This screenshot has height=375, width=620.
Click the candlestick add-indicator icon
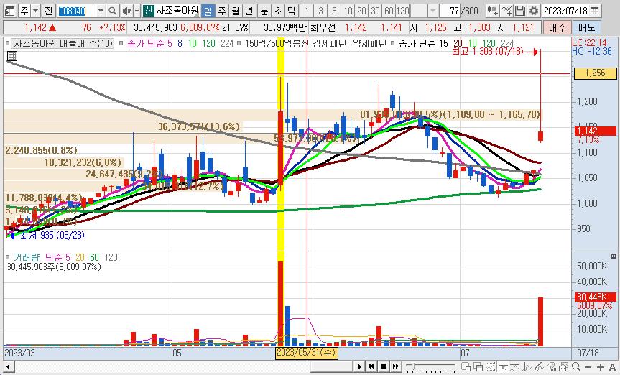(492, 11)
